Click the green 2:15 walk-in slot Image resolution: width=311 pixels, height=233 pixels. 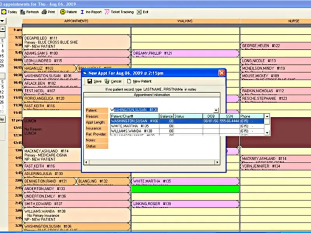(185, 189)
